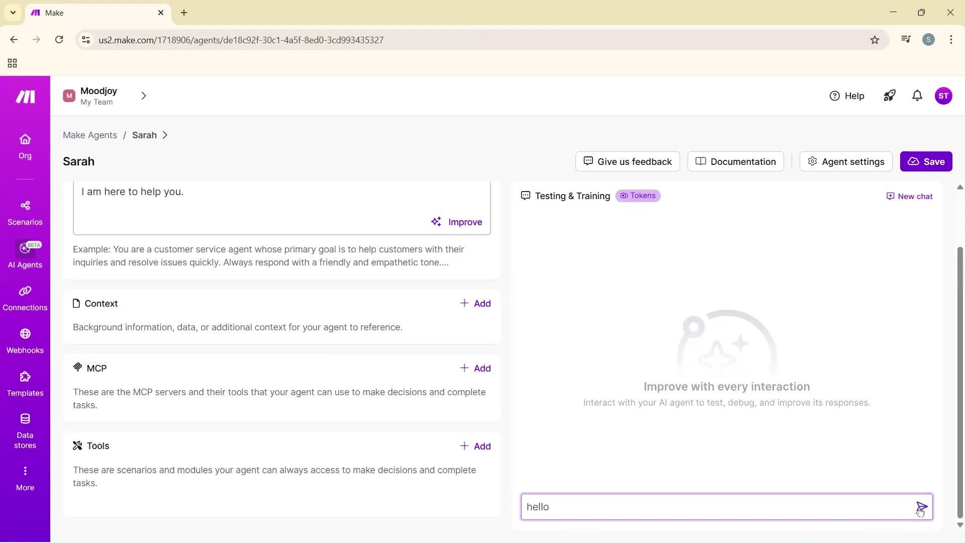Screen dimensions: 965x543
Task: Save the agent configuration
Action: [926, 161]
